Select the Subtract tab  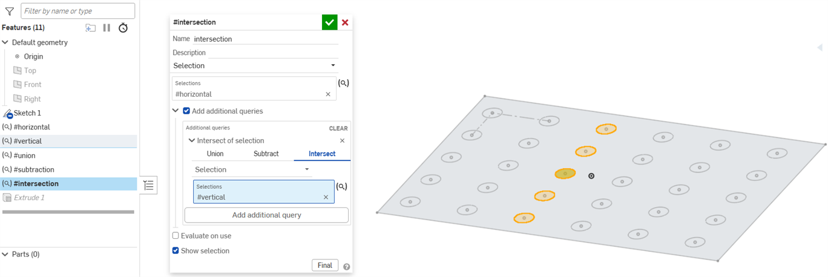(x=266, y=154)
